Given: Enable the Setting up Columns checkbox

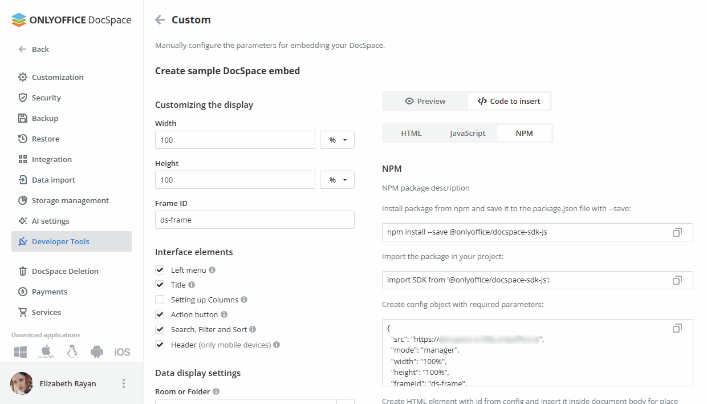Looking at the screenshot, I should [x=160, y=300].
